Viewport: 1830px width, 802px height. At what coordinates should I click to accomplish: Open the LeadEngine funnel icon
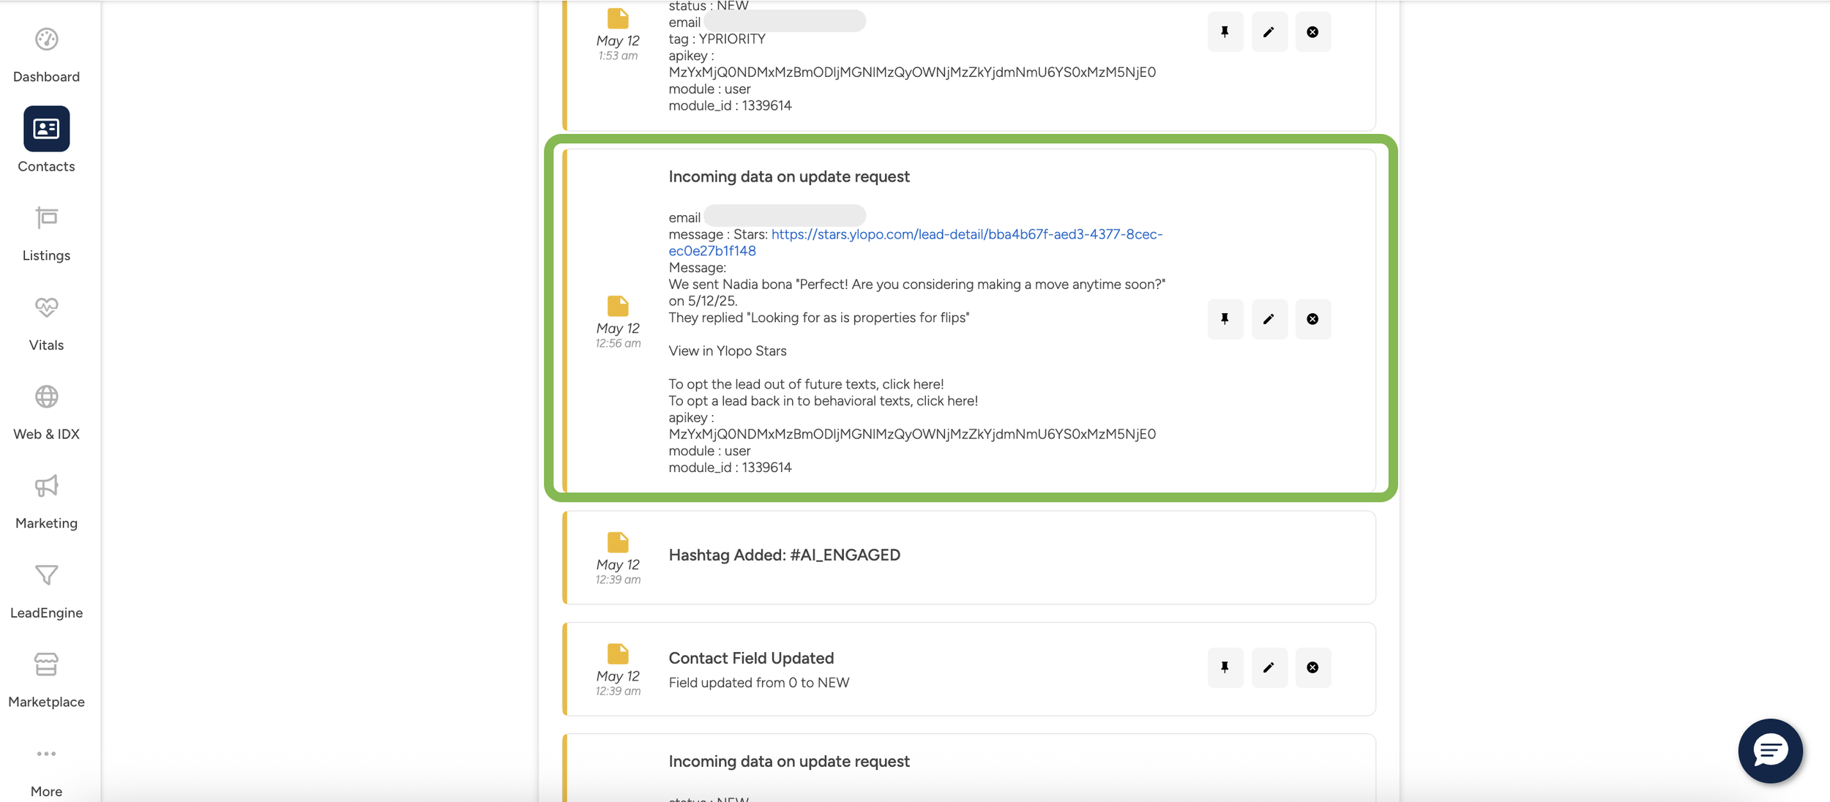pos(46,575)
